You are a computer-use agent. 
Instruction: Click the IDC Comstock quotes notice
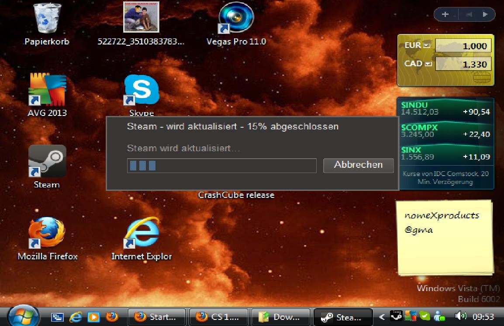pos(445,178)
